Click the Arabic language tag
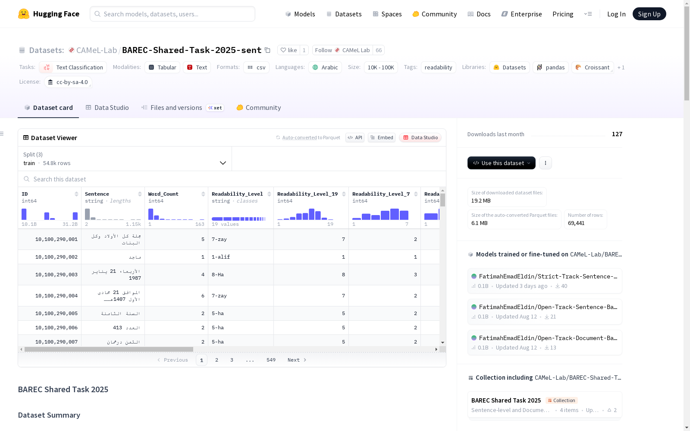The width and height of the screenshot is (690, 431). pos(325,67)
